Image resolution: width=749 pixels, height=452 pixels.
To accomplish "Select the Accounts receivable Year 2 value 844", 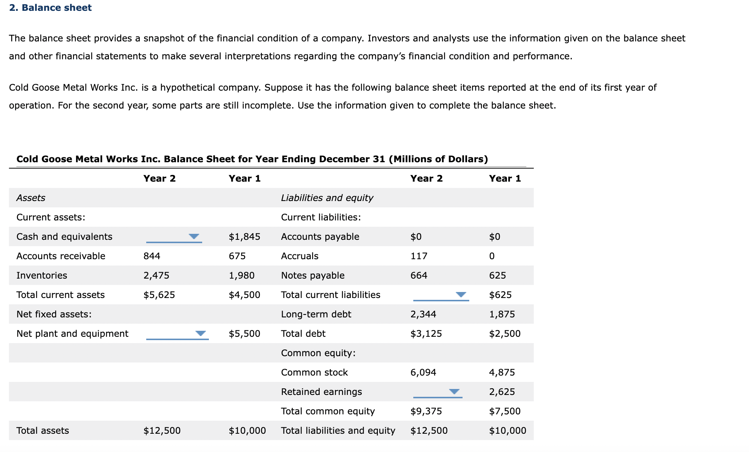I will pos(151,256).
